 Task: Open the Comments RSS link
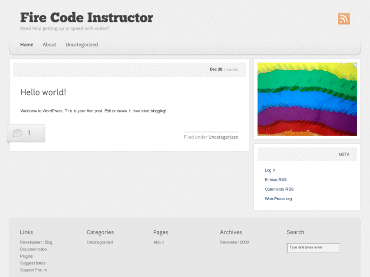coord(279,189)
